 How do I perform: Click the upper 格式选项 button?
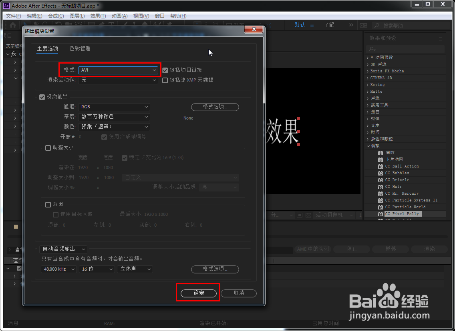[215, 107]
